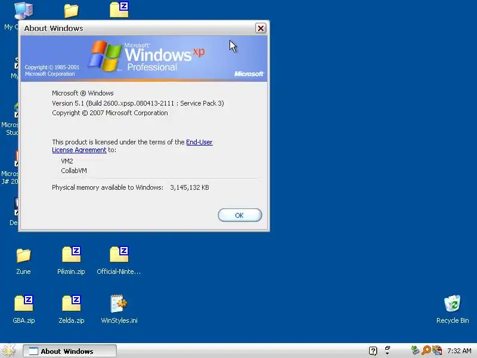Open the End-User License Agreement link
Image resolution: width=477 pixels, height=358 pixels.
pos(132,146)
